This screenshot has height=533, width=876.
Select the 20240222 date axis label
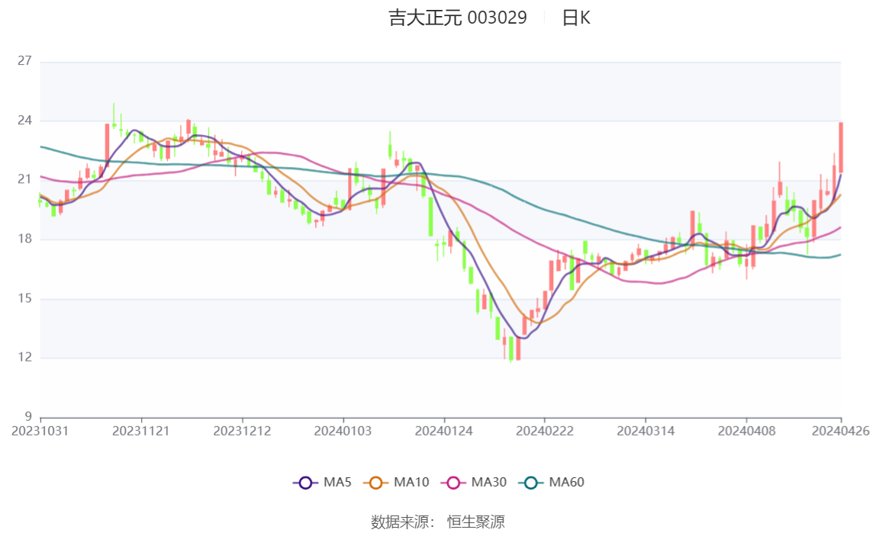pyautogui.click(x=544, y=431)
